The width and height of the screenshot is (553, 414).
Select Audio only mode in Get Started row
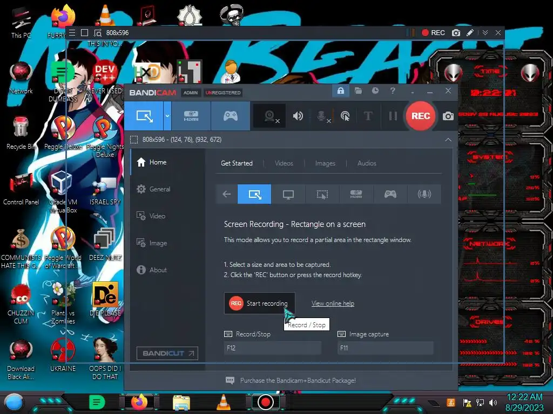click(x=424, y=194)
